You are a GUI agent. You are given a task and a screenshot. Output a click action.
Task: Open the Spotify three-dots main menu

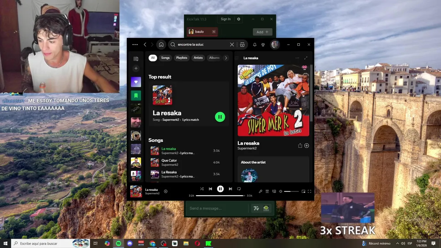135,44
